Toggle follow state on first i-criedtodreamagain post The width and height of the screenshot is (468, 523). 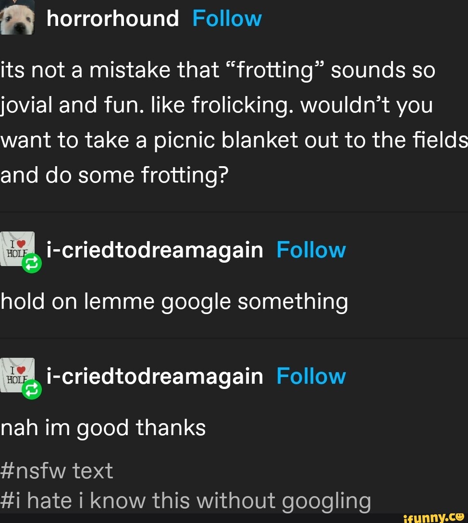(311, 249)
